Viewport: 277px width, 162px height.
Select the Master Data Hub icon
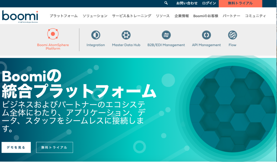[x=126, y=35]
